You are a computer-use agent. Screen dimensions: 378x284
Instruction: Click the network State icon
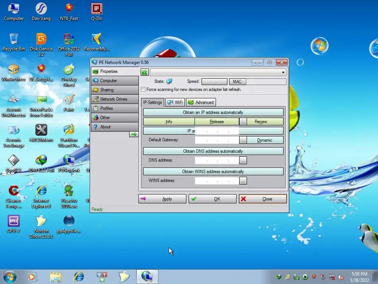tap(169, 82)
